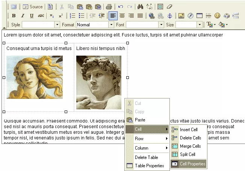This screenshot has height=171, width=245.
Task: Choose Insert Cell in submenu
Action: click(188, 130)
